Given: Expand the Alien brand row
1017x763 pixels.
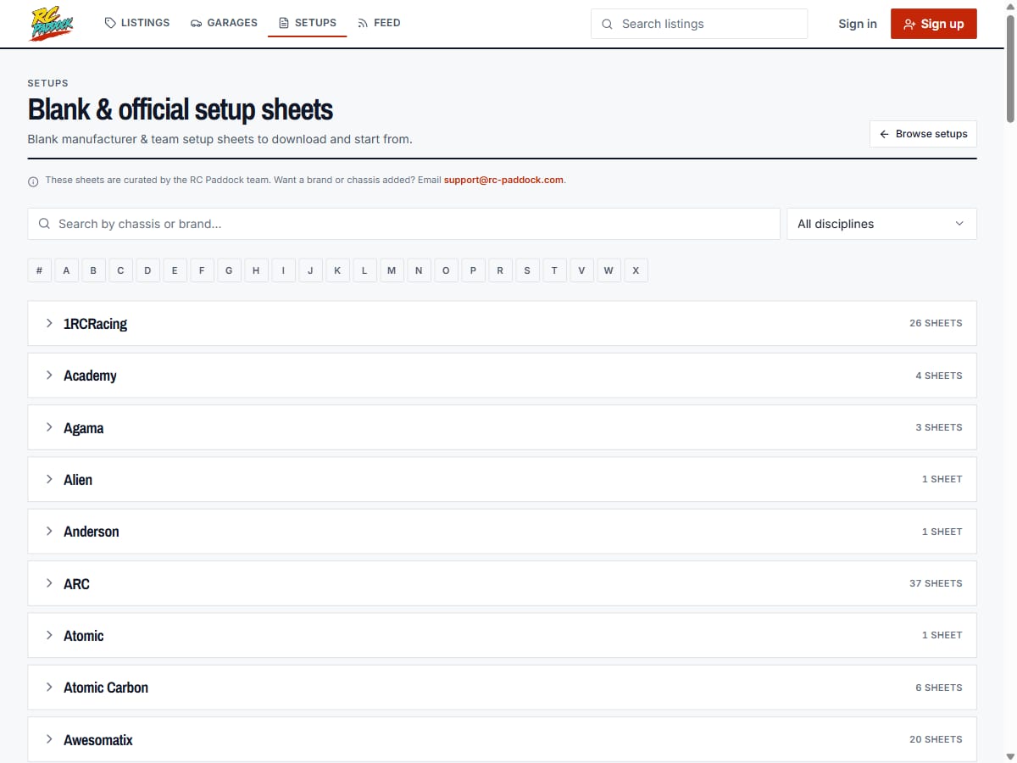Looking at the screenshot, I should coord(502,479).
